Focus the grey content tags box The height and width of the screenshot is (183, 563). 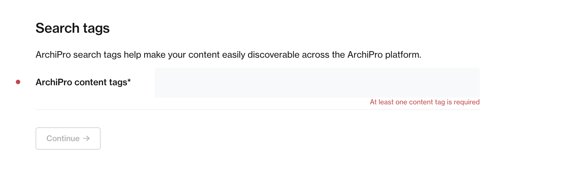(x=317, y=83)
